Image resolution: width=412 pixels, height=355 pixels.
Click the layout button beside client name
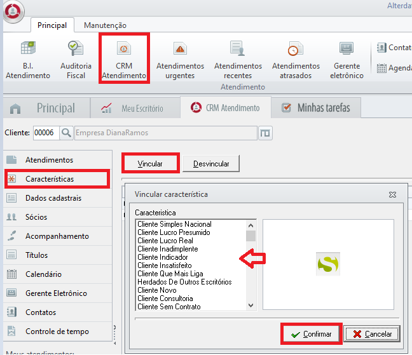[x=265, y=133]
